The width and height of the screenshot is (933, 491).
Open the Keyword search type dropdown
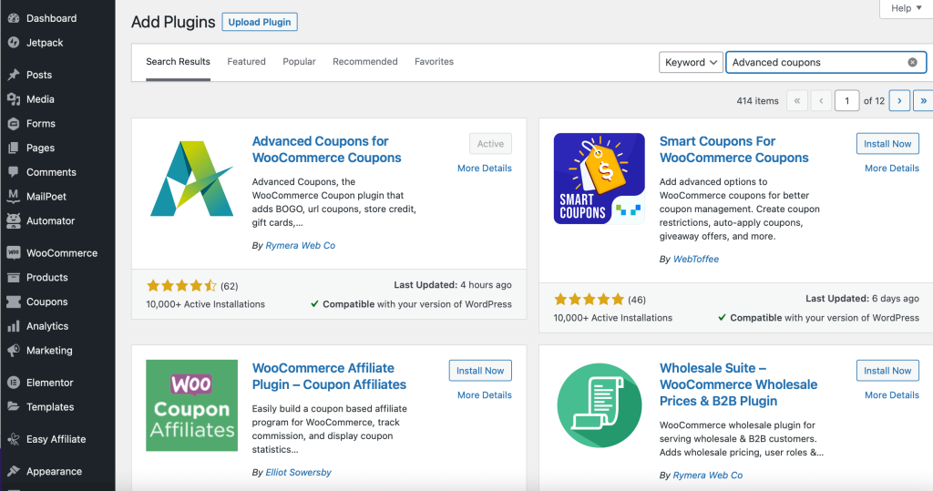click(x=691, y=63)
